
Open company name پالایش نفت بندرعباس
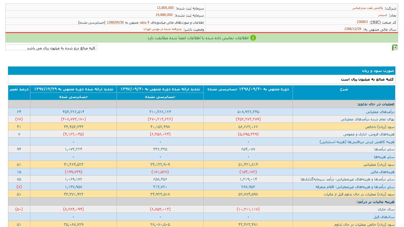[365, 8]
